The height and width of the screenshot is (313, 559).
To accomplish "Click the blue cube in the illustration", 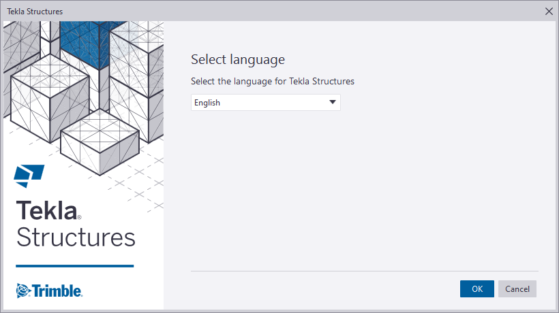I will (85, 44).
